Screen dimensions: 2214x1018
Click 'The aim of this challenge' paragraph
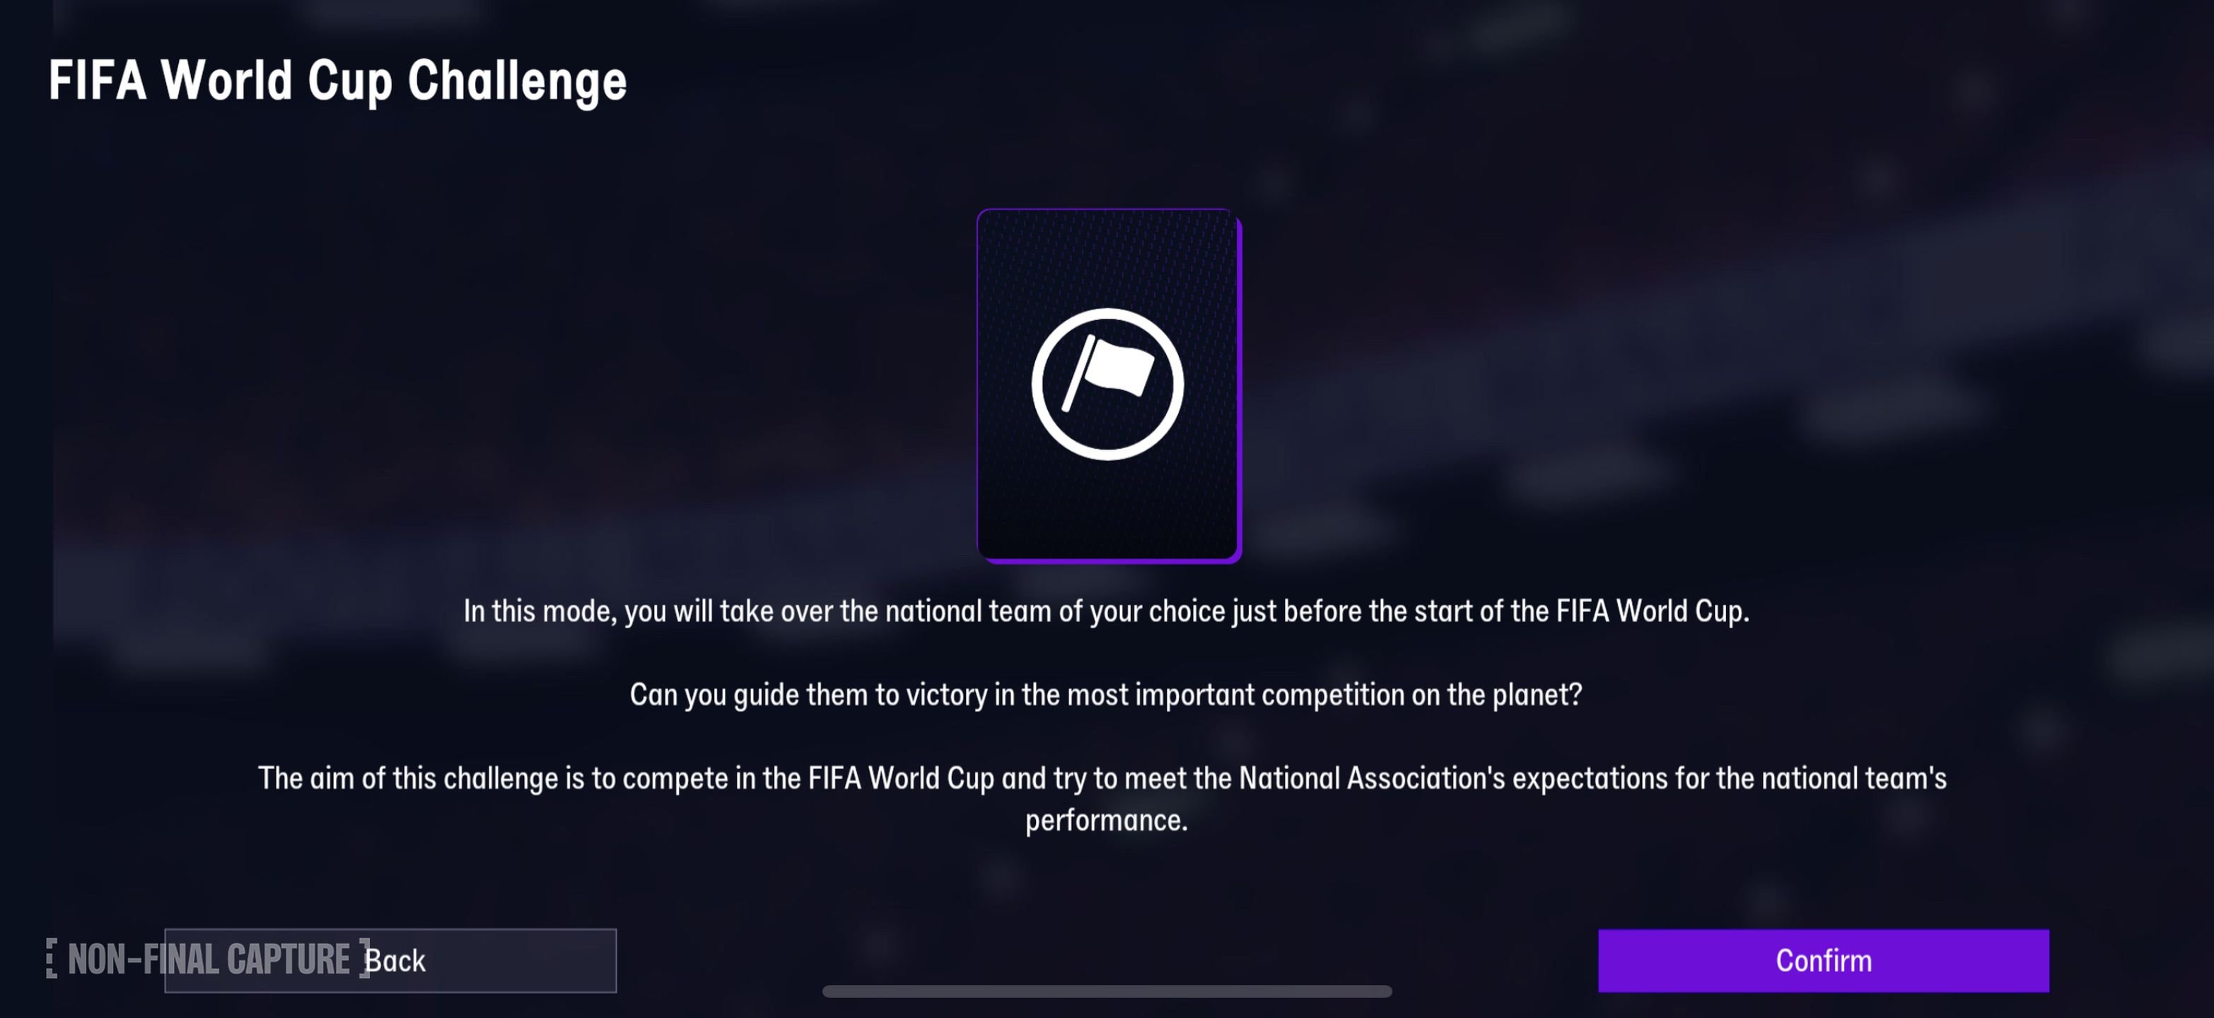(x=1102, y=778)
